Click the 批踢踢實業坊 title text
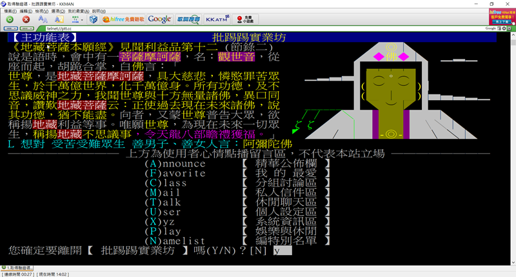The width and height of the screenshot is (516, 277). pos(249,37)
